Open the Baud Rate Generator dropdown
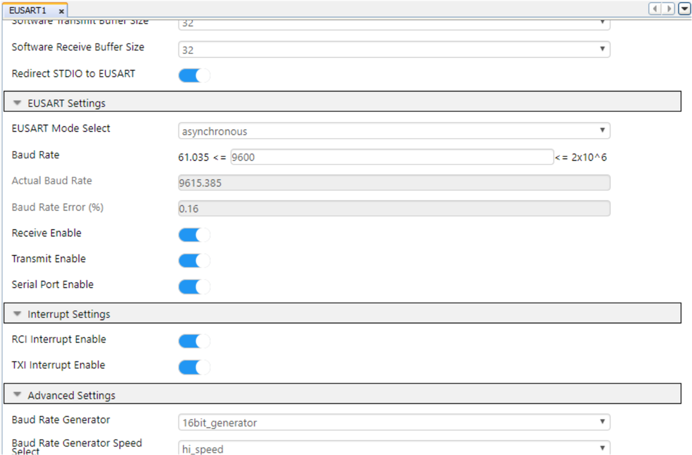This screenshot has height=455, width=692. [x=394, y=422]
